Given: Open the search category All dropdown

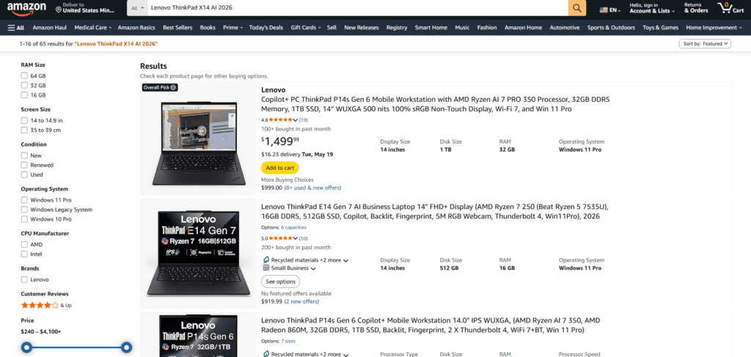Looking at the screenshot, I should tap(137, 8).
